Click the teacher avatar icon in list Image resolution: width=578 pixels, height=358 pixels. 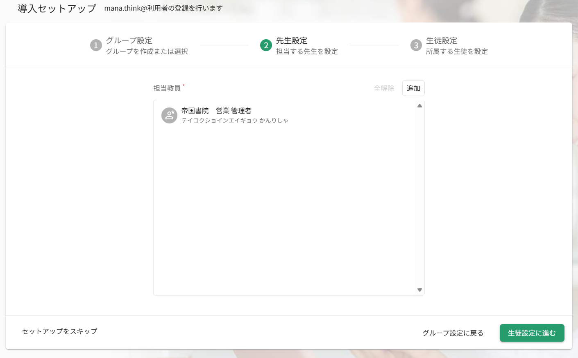(169, 116)
